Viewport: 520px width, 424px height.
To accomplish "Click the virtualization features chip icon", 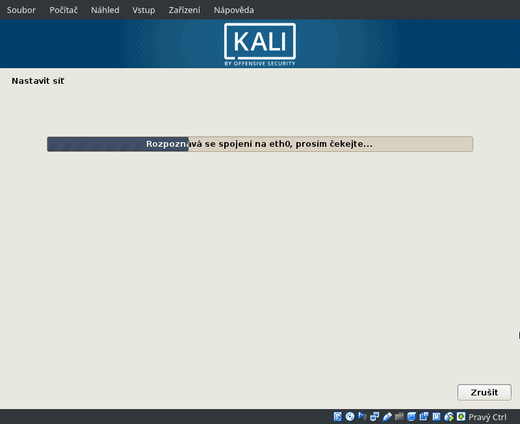I will (436, 416).
